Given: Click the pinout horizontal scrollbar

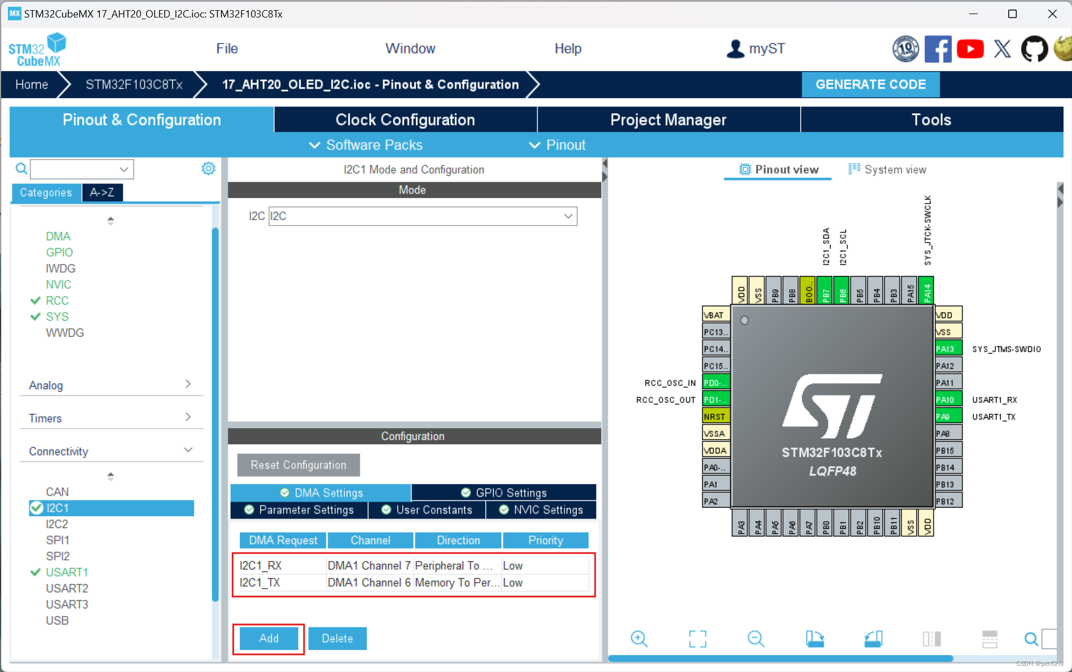Looking at the screenshot, I should 780,658.
